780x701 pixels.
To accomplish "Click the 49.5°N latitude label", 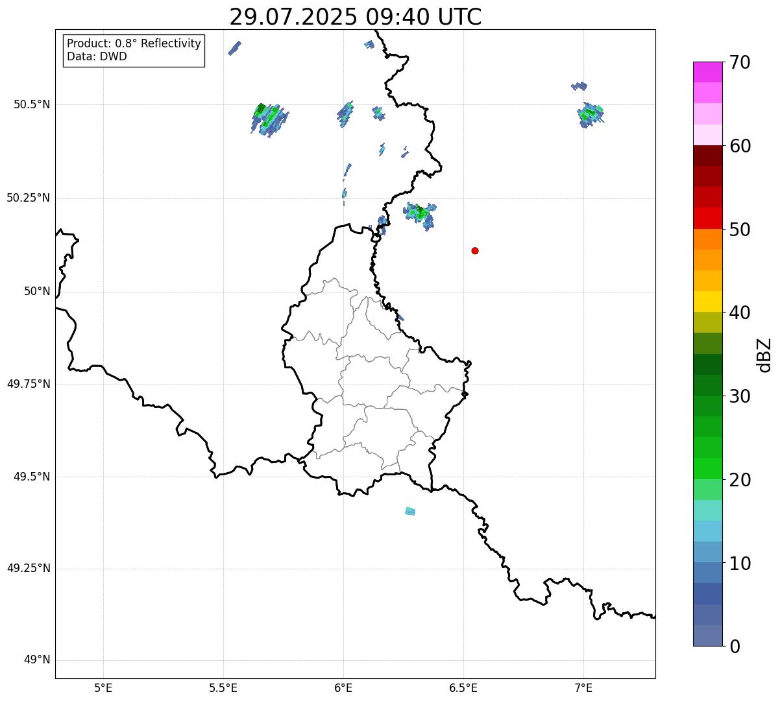I will coord(32,477).
